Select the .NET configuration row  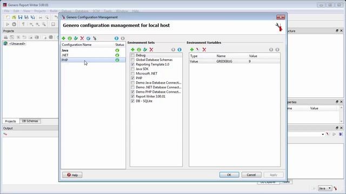[x=93, y=55]
